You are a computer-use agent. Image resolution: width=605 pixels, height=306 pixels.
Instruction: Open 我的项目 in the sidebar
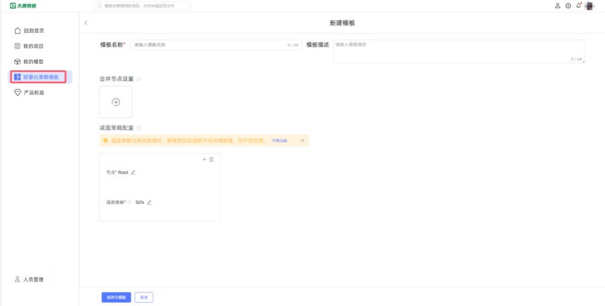(x=29, y=46)
